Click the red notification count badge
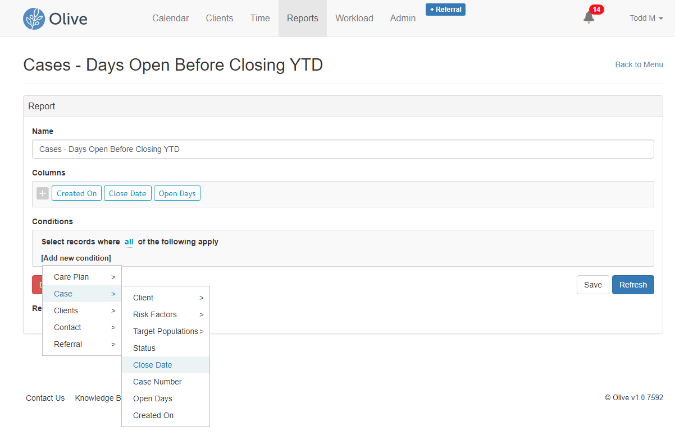Screen dimensions: 675x445 pos(596,10)
